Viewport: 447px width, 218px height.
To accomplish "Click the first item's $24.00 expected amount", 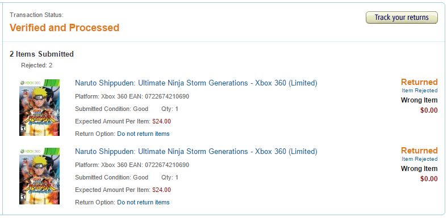I will (162, 121).
